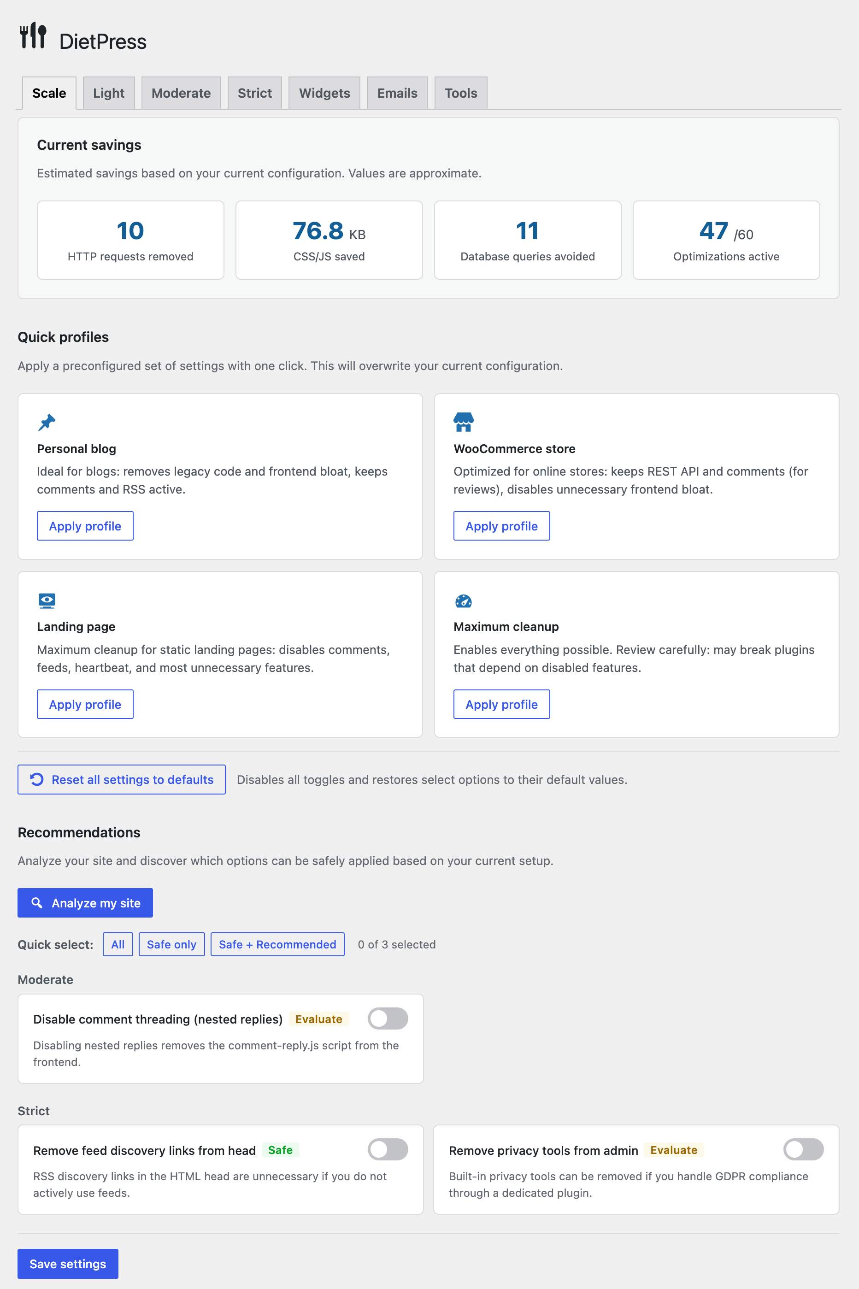This screenshot has height=1289, width=859.
Task: Click the Database queries avoided card
Action: (x=528, y=240)
